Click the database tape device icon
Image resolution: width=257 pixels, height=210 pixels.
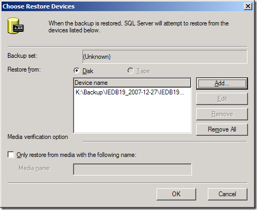pyautogui.click(x=15, y=26)
